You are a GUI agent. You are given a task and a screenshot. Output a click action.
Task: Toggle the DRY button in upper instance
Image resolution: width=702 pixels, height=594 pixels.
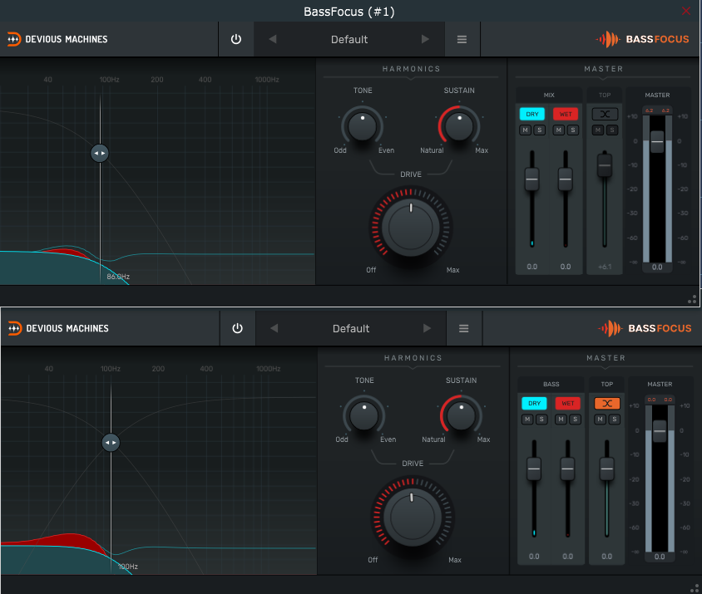(531, 114)
